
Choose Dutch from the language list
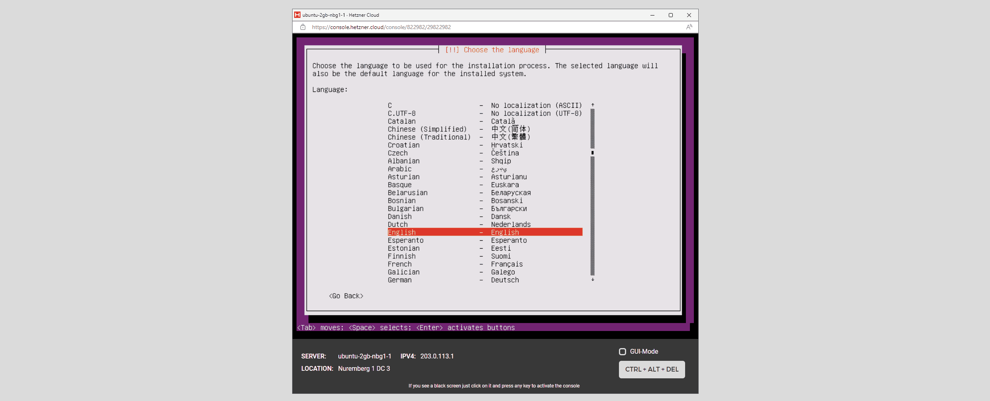(397, 224)
